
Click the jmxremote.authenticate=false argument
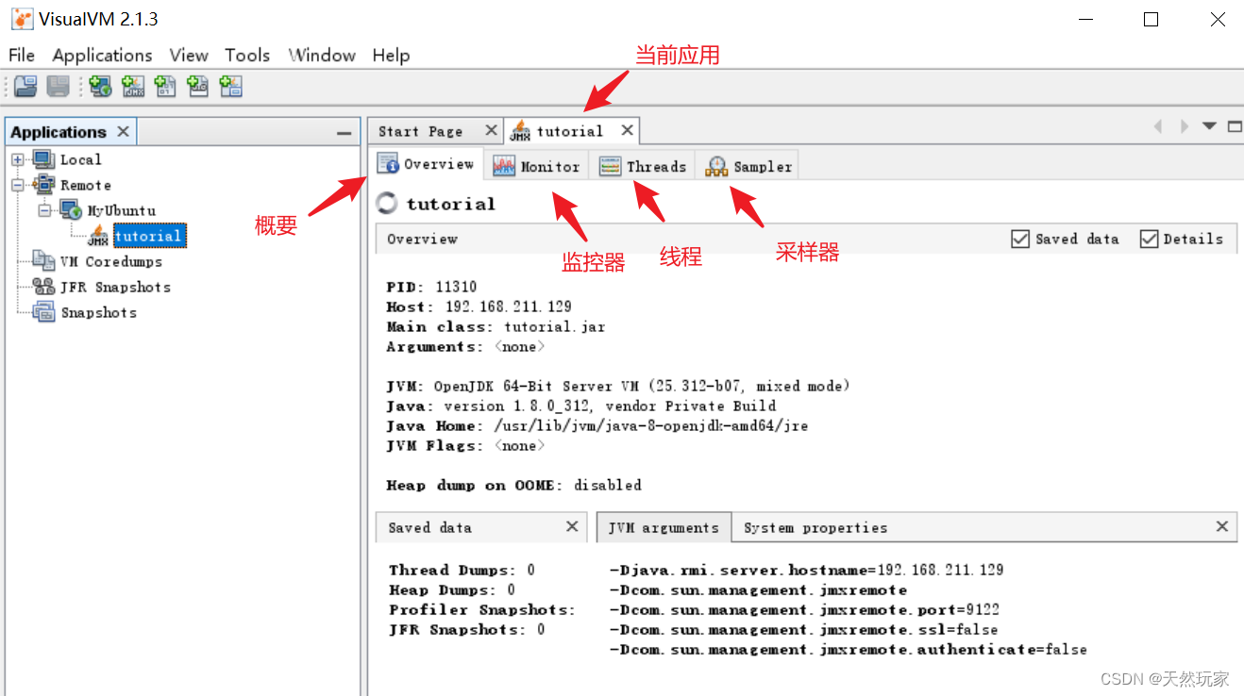848,649
